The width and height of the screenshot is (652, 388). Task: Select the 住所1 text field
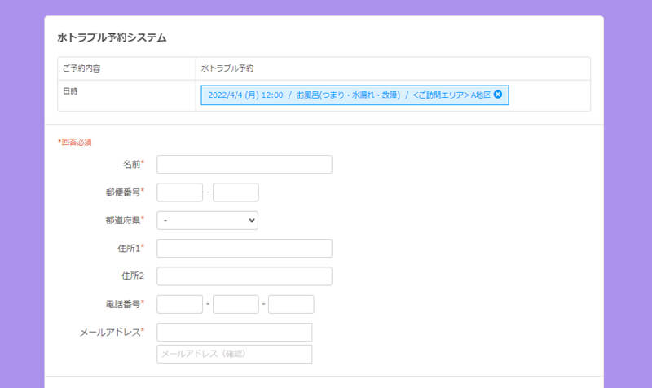coord(244,249)
